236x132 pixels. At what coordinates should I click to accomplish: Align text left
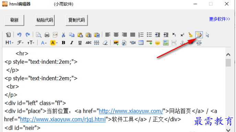[108, 35]
